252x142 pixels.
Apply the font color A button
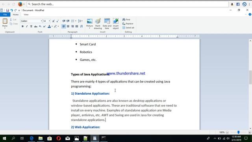click(x=49, y=26)
